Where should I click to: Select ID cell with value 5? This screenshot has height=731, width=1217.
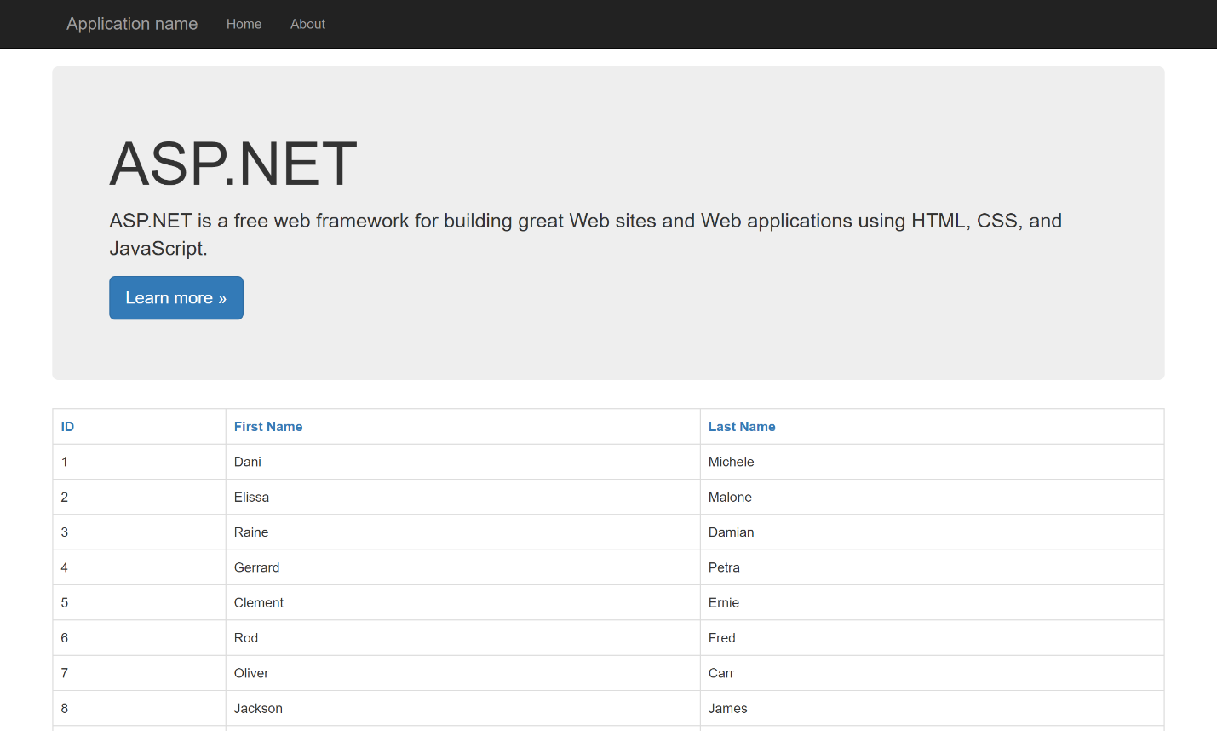pyautogui.click(x=140, y=602)
